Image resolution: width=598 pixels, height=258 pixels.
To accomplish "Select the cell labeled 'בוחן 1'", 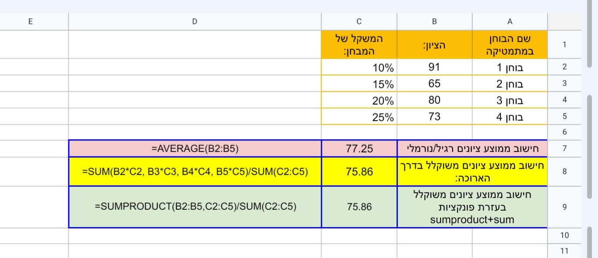I will [x=509, y=67].
